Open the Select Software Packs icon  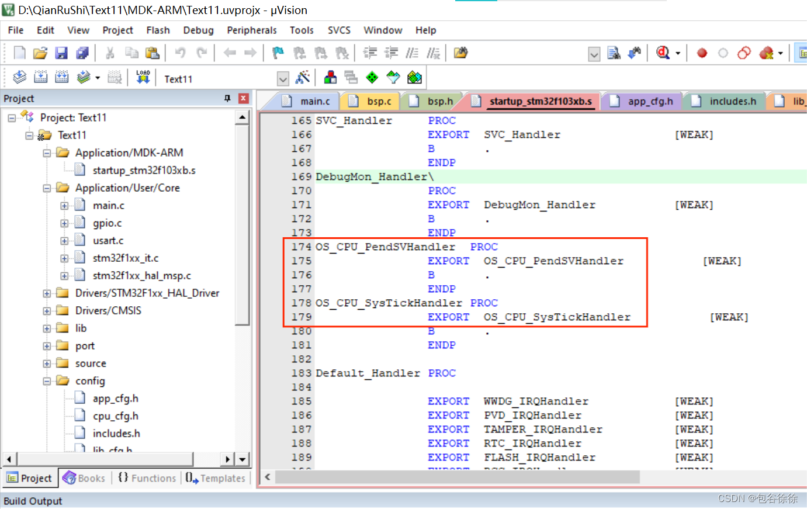393,77
